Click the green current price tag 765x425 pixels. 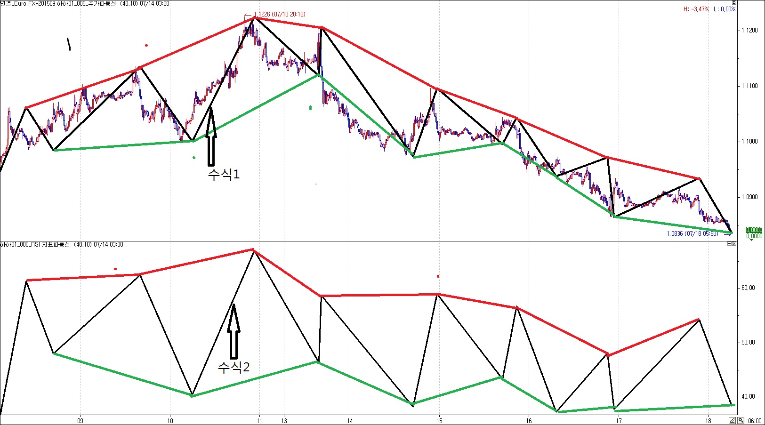[x=754, y=230]
